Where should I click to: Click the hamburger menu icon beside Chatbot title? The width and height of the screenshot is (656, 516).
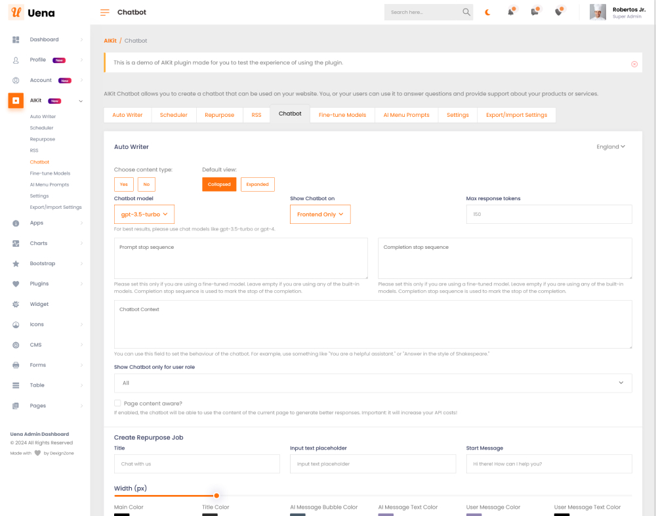click(x=105, y=12)
